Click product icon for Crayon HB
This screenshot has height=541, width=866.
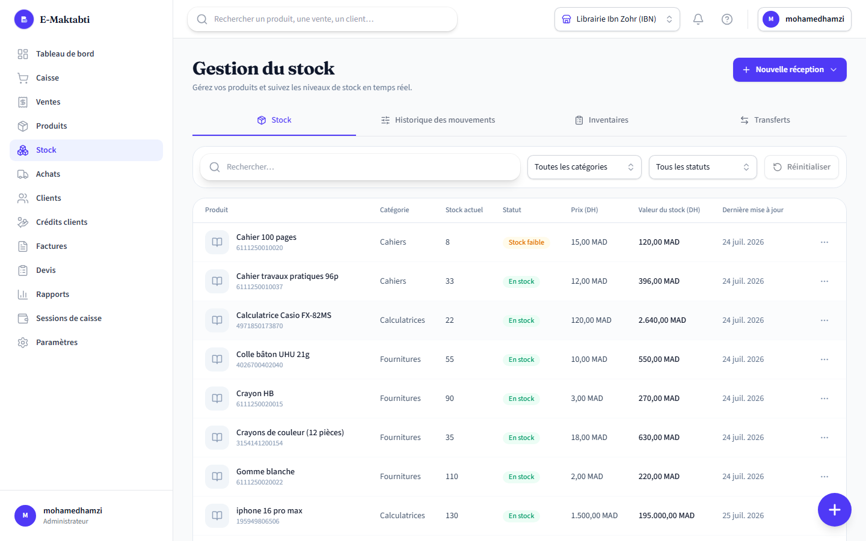217,399
